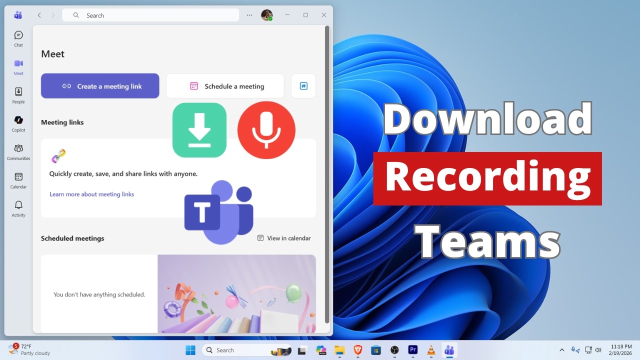The width and height of the screenshot is (640, 360).
Task: Launch Microsoft 365 Copilot from taskbar
Action: (x=321, y=350)
